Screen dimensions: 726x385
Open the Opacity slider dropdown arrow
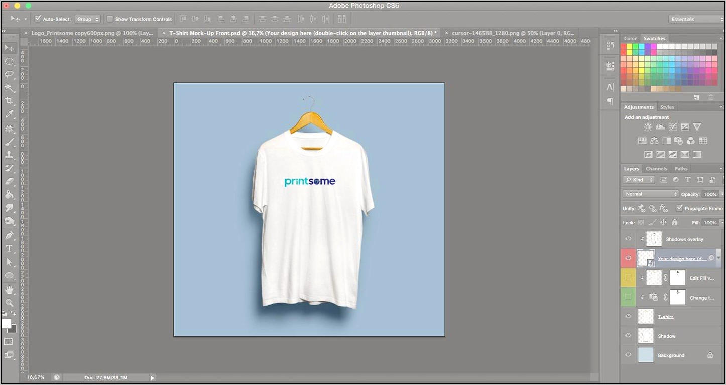click(722, 194)
